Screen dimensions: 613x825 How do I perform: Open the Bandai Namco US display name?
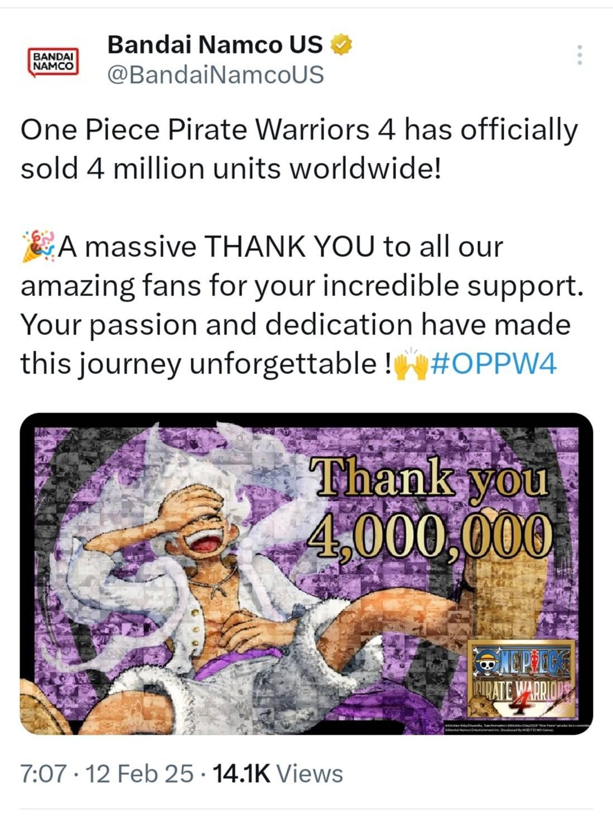pos(215,45)
